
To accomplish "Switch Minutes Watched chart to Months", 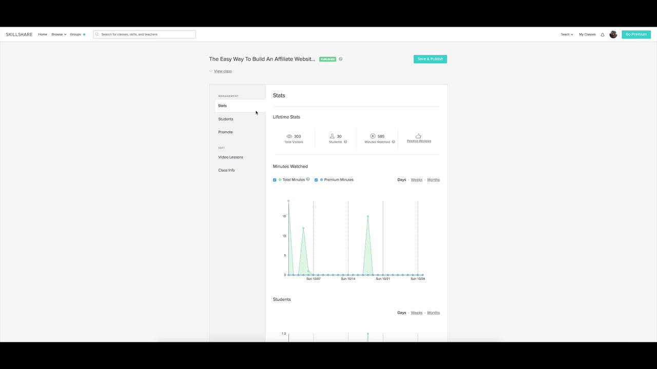I will click(x=433, y=180).
